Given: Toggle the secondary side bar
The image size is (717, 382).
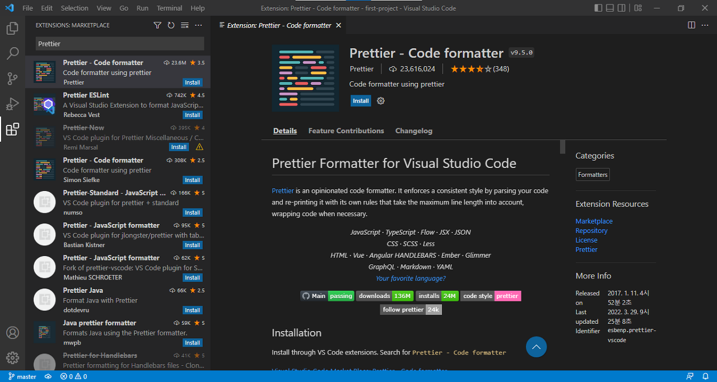Looking at the screenshot, I should point(622,8).
